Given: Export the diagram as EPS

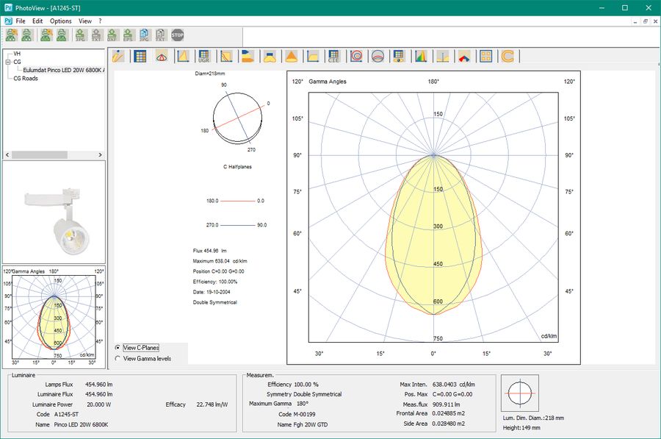Looking at the screenshot, I should (128, 35).
